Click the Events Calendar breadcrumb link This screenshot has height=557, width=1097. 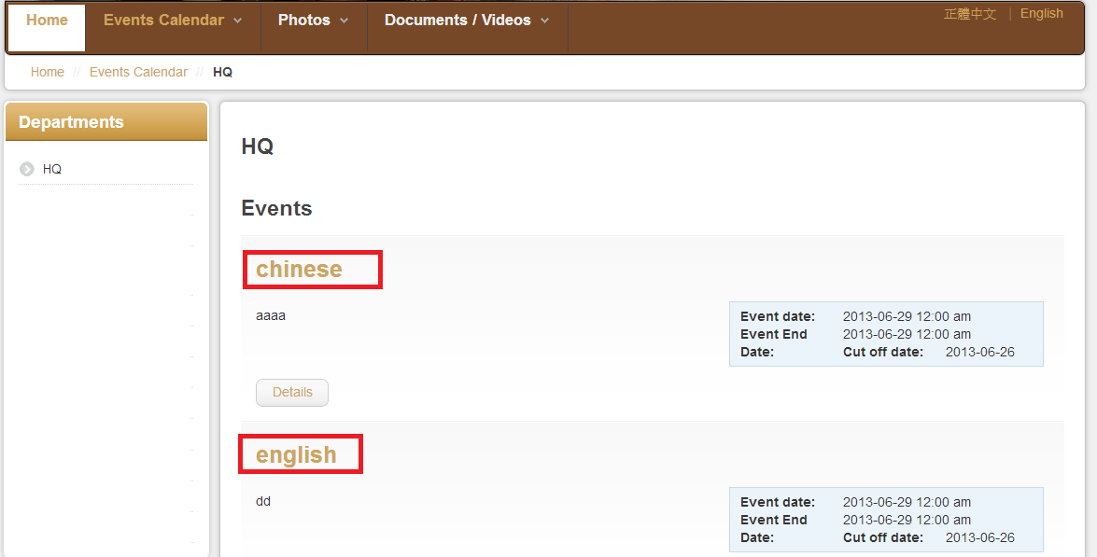pos(138,72)
